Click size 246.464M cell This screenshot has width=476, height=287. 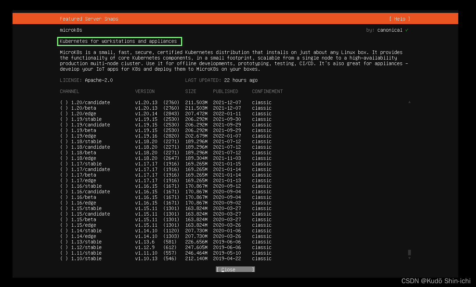pyautogui.click(x=196, y=253)
